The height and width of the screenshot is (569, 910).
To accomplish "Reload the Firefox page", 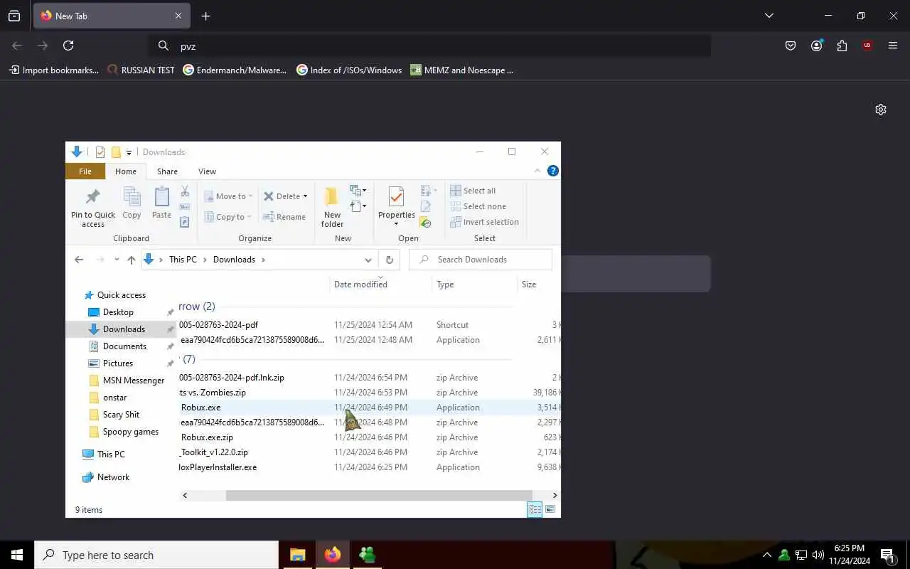I will (68, 46).
